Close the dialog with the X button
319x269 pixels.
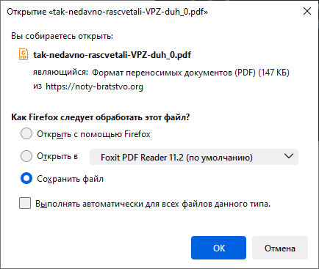coord(307,11)
